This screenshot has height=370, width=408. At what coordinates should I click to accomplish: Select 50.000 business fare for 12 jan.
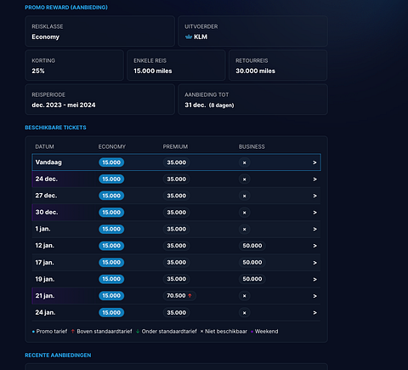click(252, 246)
